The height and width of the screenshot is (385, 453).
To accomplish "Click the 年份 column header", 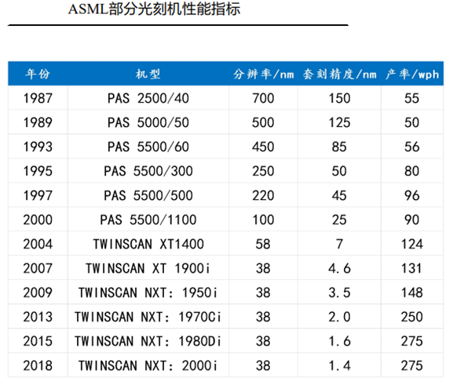I will pos(38,74).
